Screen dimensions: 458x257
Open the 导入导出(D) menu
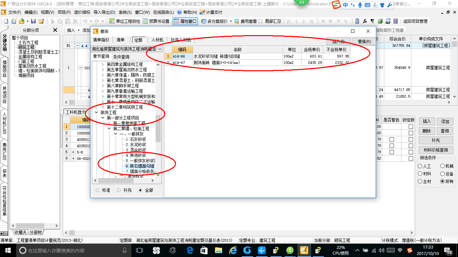(x=104, y=12)
